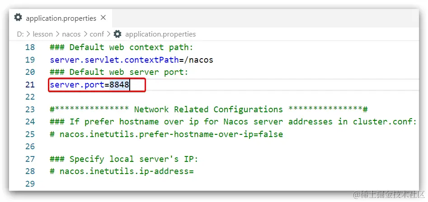Click application.properties in the breadcrumb
This screenshot has width=428, height=202.
coord(160,34)
